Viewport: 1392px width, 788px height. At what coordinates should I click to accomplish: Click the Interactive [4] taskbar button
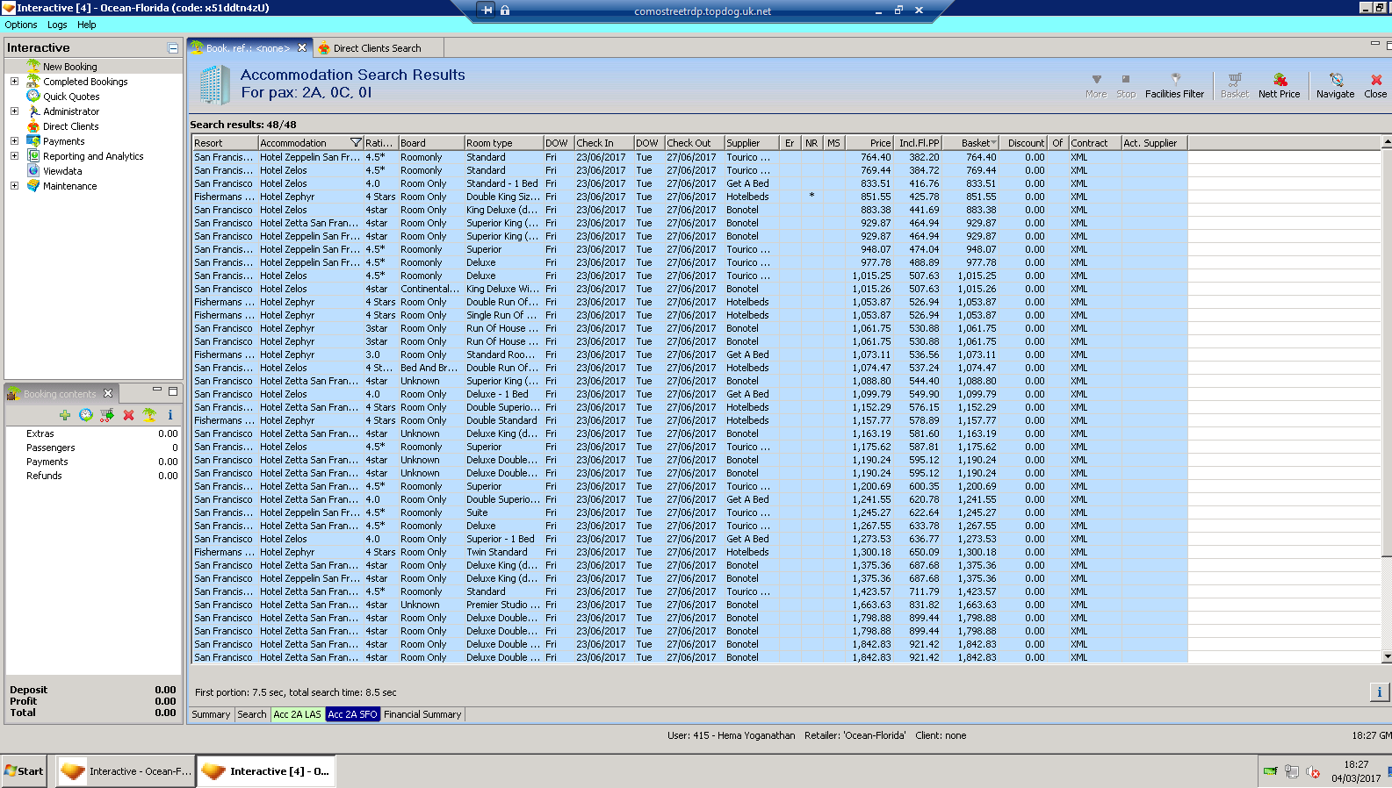tap(265, 771)
